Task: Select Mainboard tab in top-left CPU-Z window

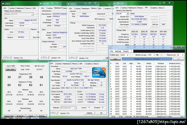Action: 20,8
